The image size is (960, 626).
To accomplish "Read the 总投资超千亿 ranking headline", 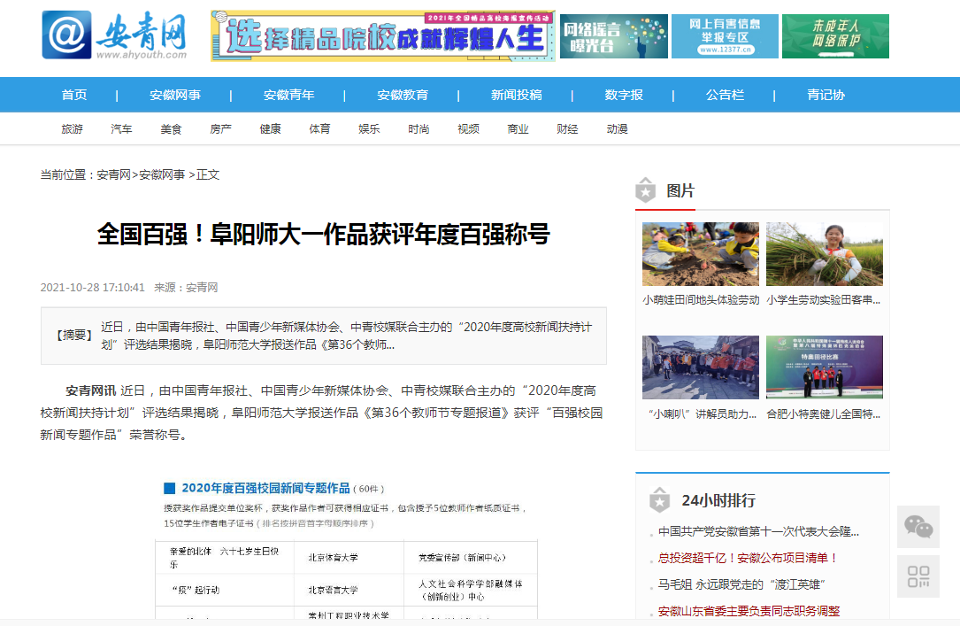I will (x=748, y=558).
